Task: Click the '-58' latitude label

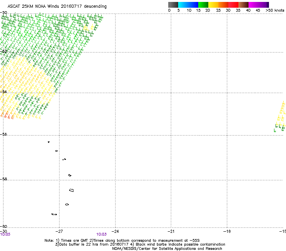Action: 3,179
